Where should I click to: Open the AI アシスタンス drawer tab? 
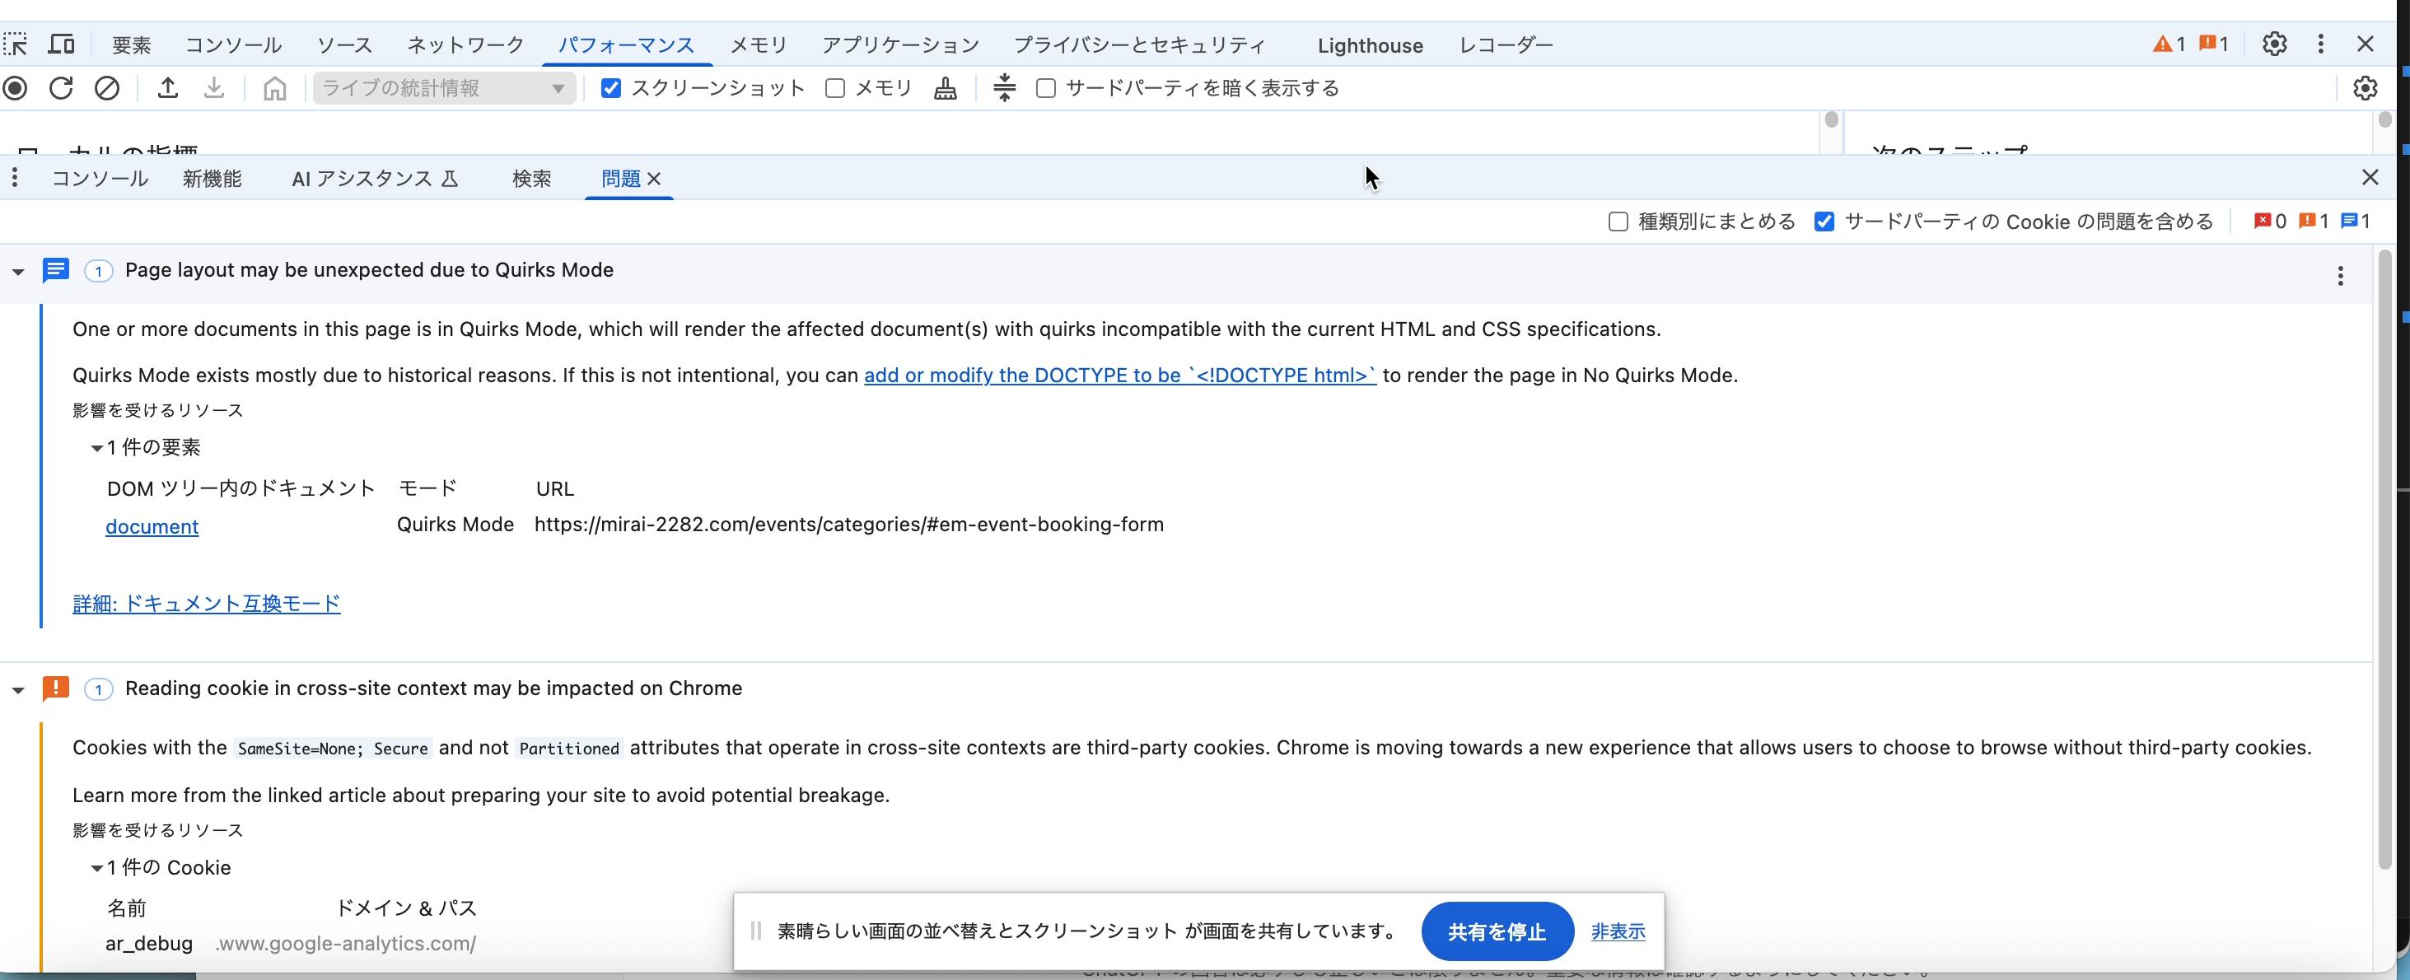(374, 178)
